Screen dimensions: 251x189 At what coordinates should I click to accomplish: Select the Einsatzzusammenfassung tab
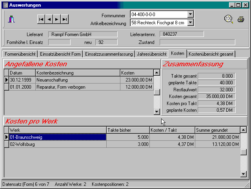[x=109, y=54]
